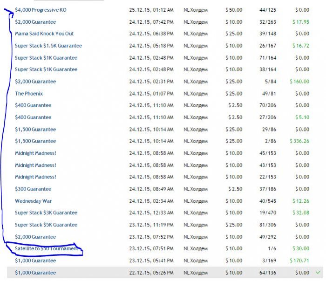
Task: Click the 19/470 placement cell
Action: [268, 212]
